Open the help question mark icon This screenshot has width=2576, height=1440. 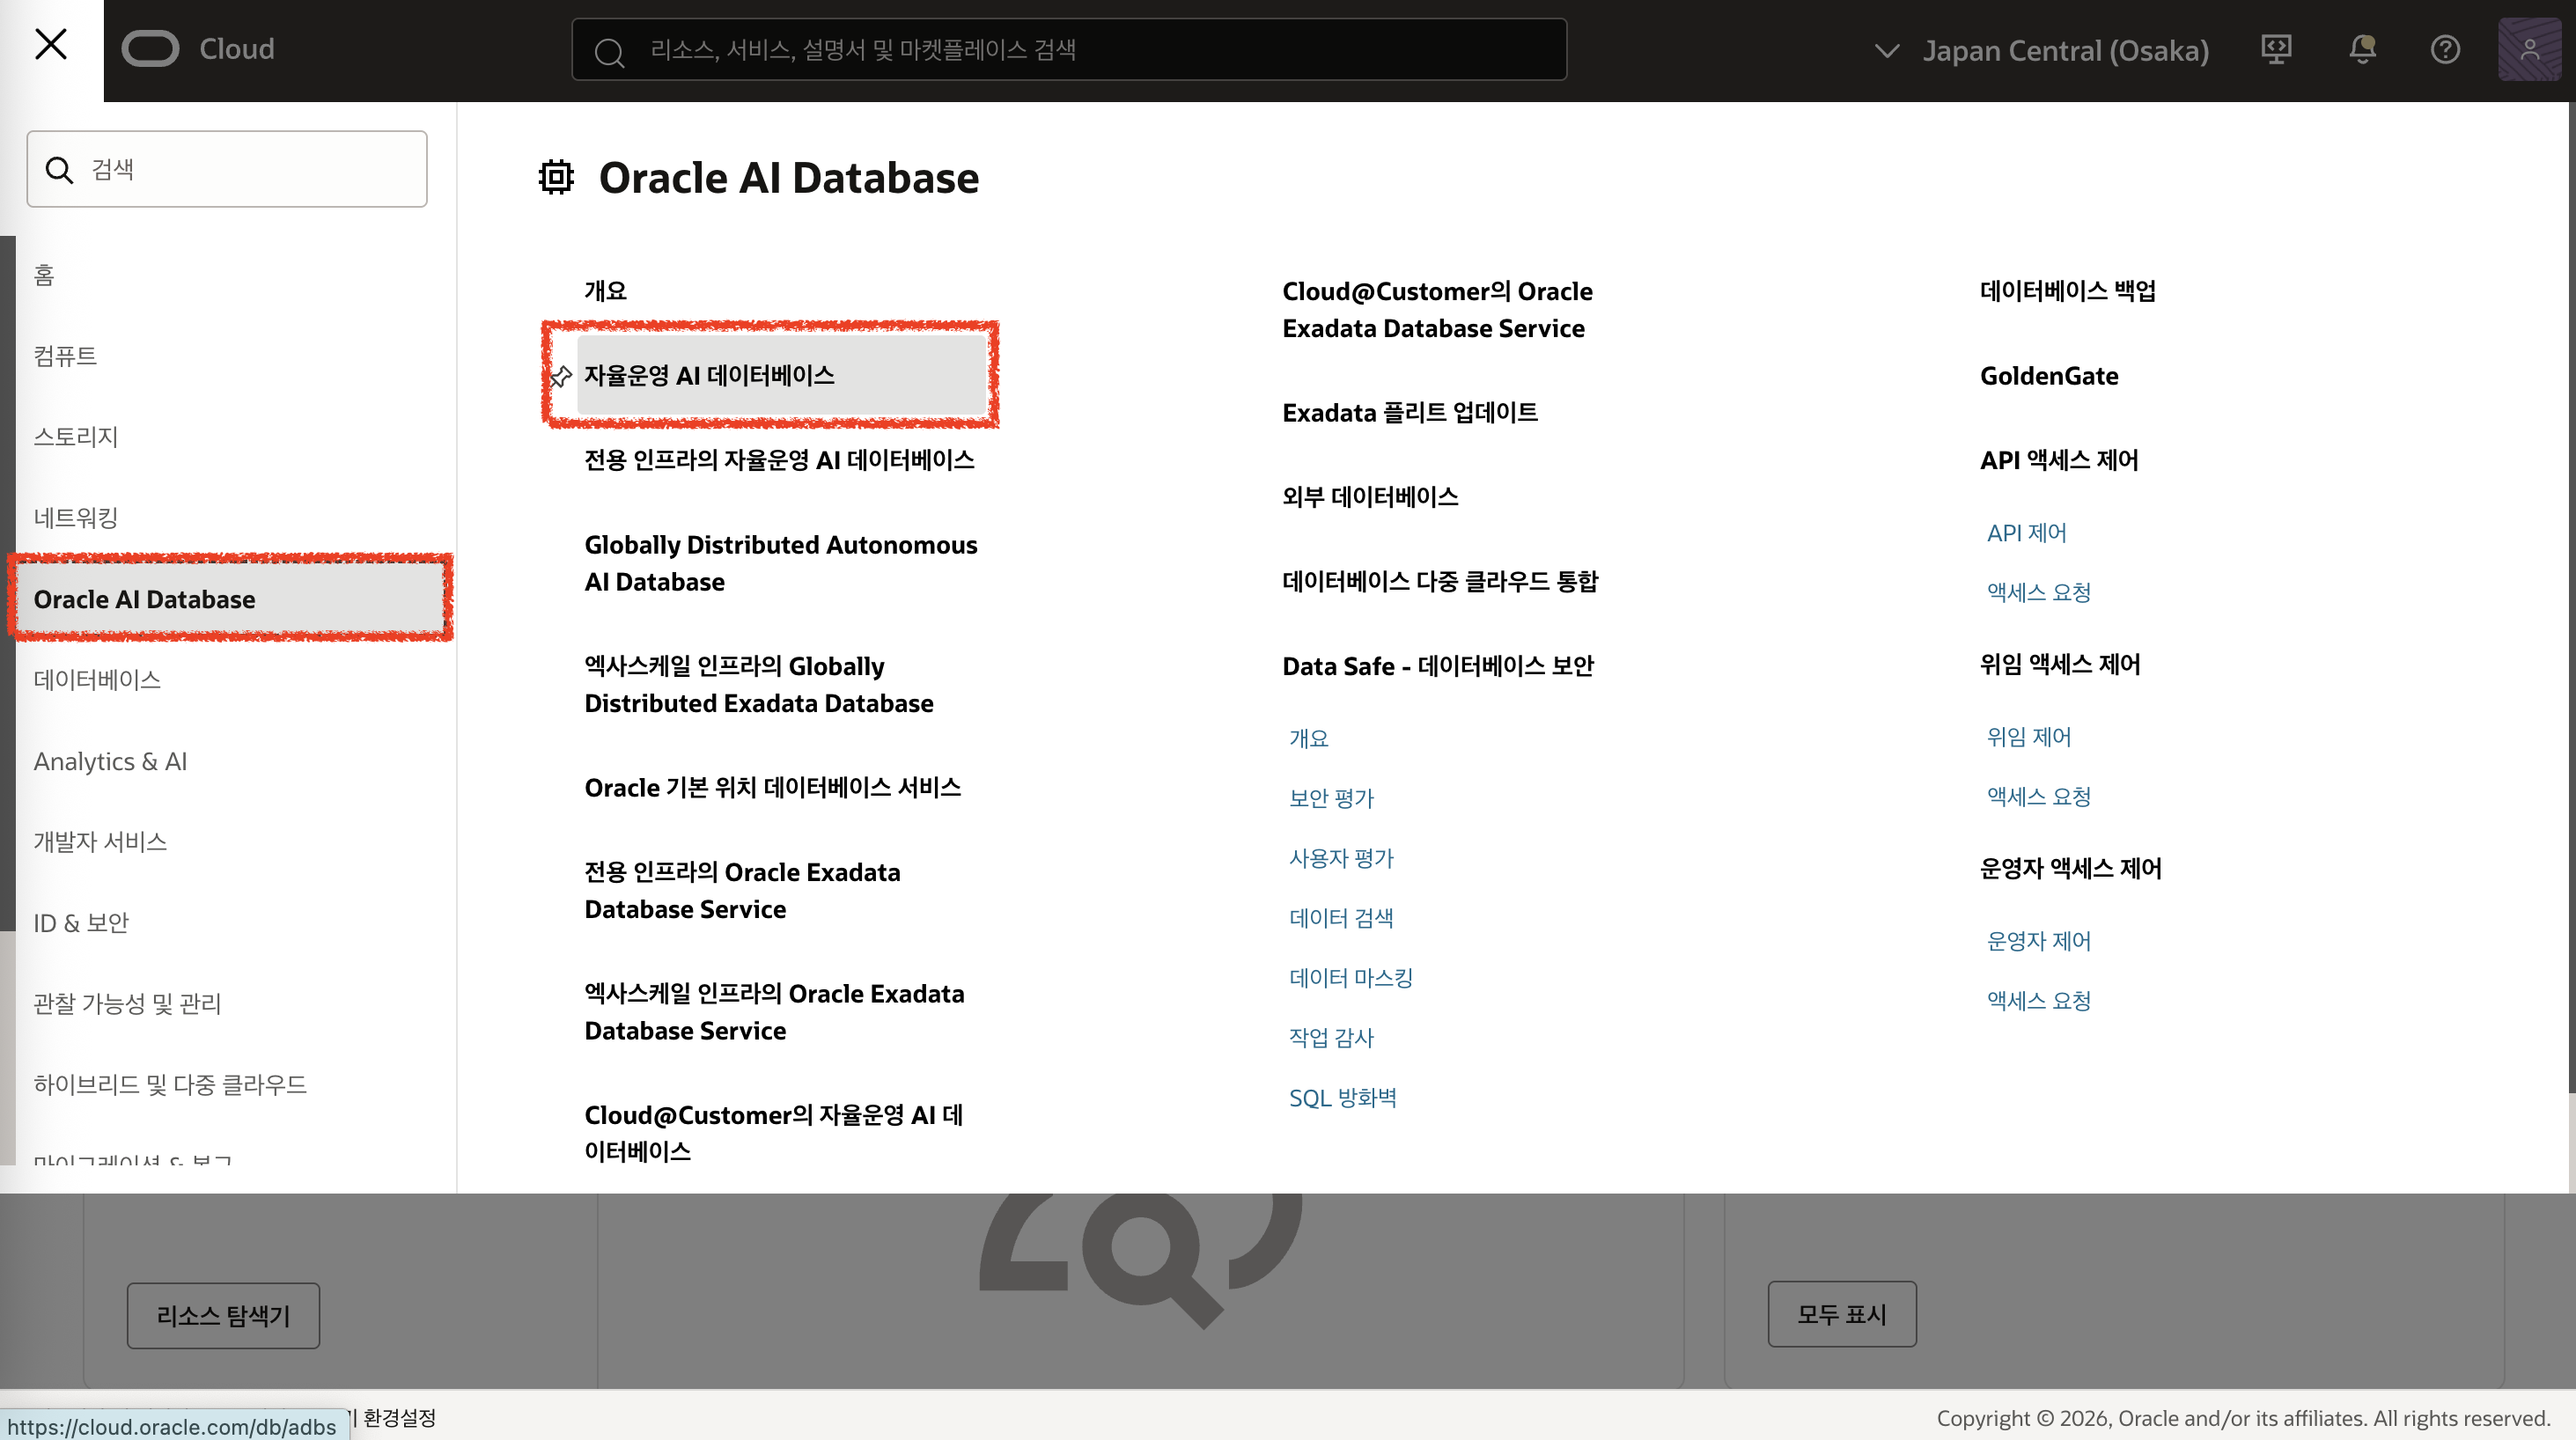(2445, 50)
